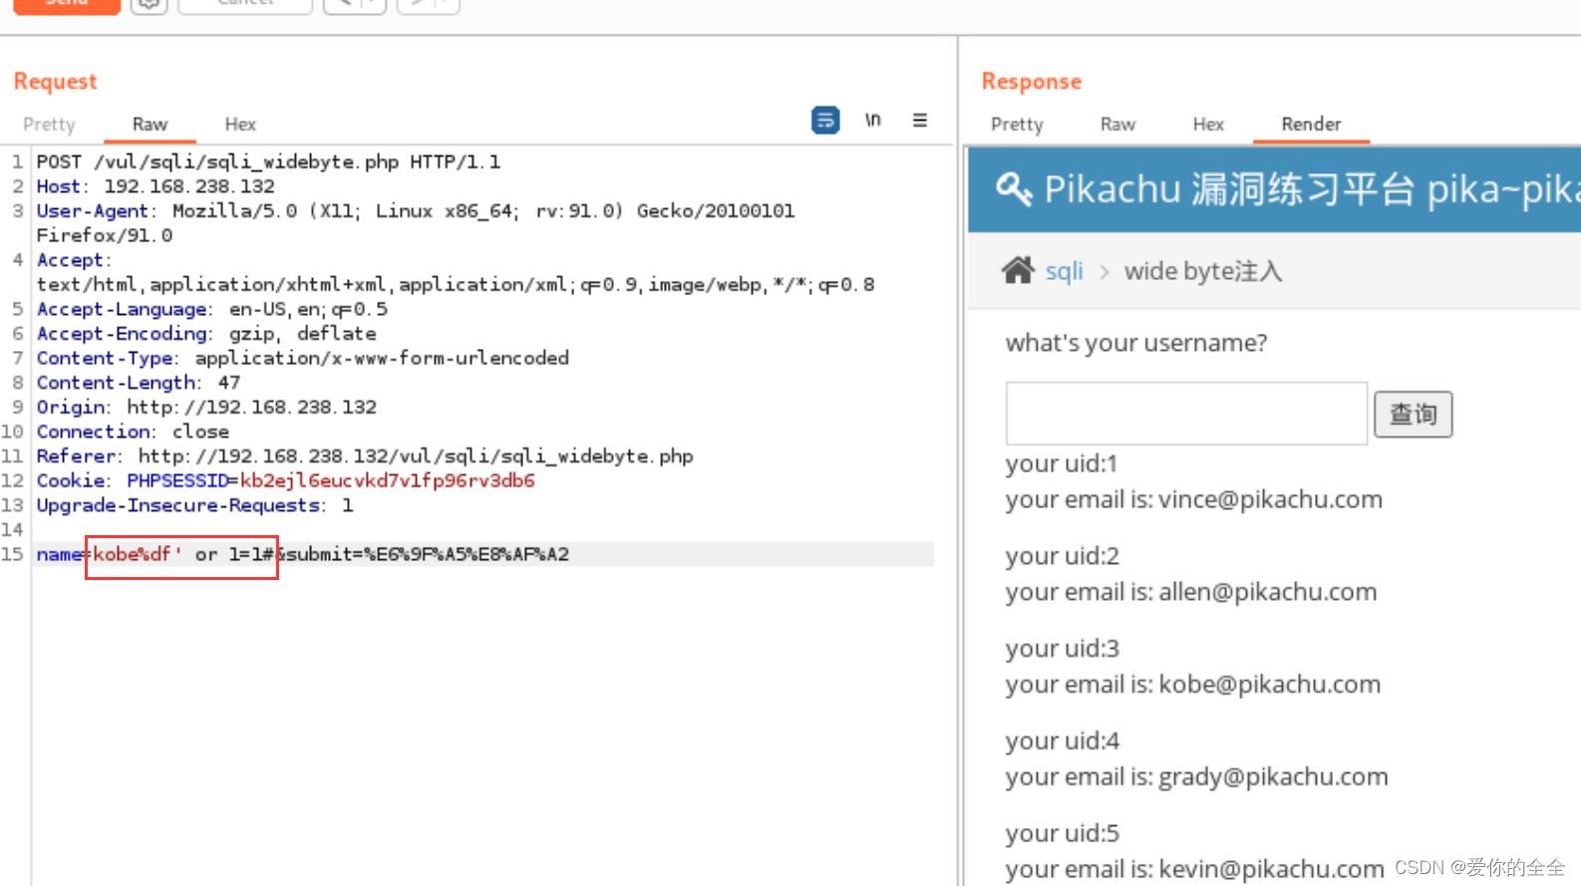Click the Accept-Language header line

[x=212, y=309]
